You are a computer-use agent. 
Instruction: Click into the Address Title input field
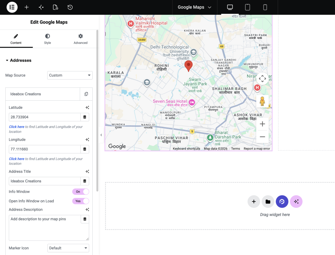click(44, 181)
